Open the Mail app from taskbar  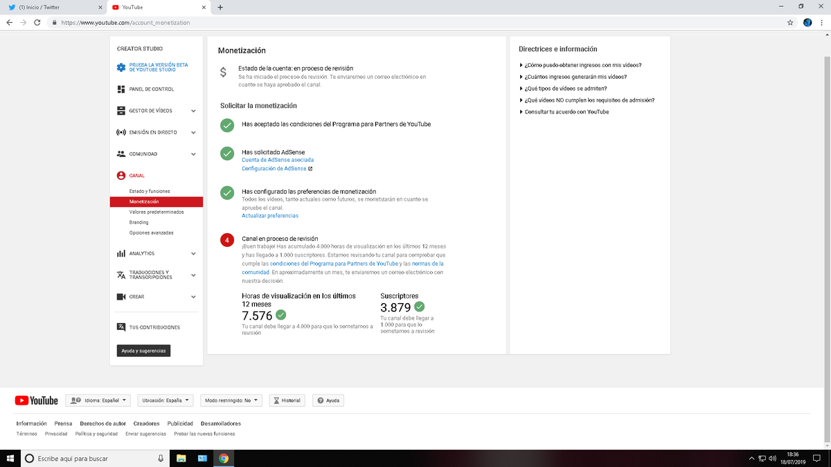pos(202,458)
